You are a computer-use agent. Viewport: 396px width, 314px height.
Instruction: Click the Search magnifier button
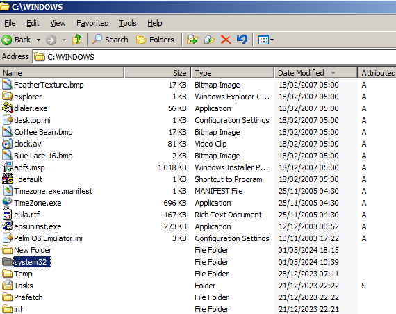tap(110, 40)
